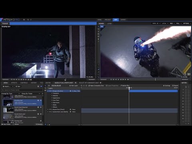This screenshot has width=192, height=144.
Task: Expand the Appearance property group
Action: [x=52, y=98]
